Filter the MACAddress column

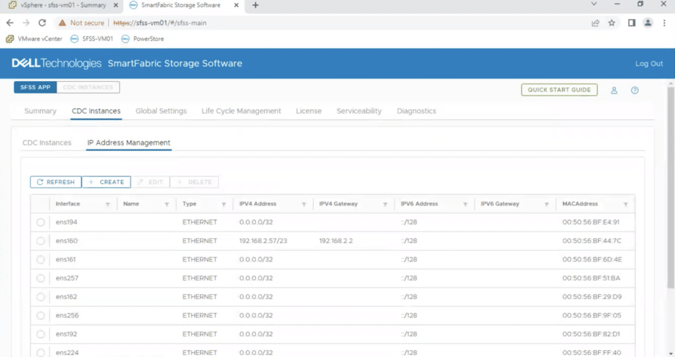pyautogui.click(x=626, y=204)
